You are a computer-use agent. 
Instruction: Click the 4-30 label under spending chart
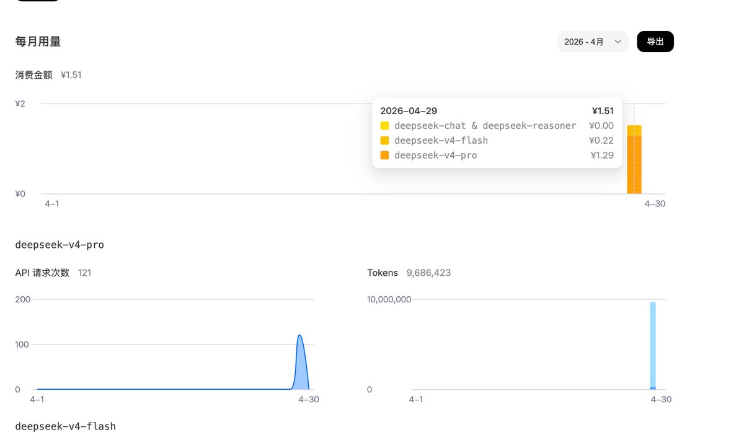[x=655, y=203]
